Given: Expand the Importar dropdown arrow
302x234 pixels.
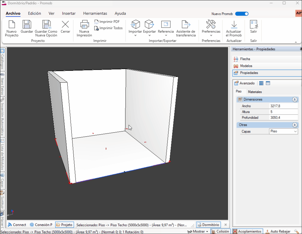Looking at the screenshot, I should pos(135,36).
